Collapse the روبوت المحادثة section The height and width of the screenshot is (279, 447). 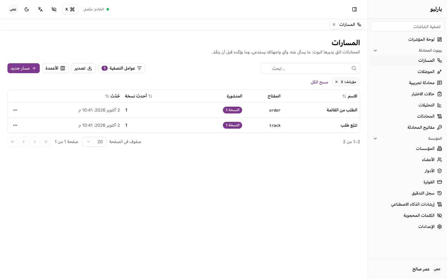point(375,51)
